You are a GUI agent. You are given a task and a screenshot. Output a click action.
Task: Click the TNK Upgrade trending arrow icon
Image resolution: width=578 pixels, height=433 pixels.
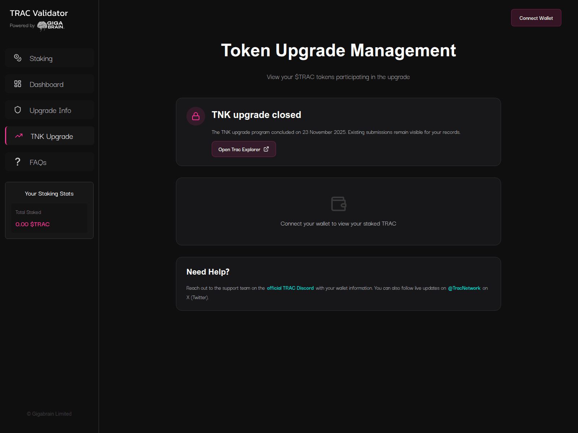[x=19, y=136]
